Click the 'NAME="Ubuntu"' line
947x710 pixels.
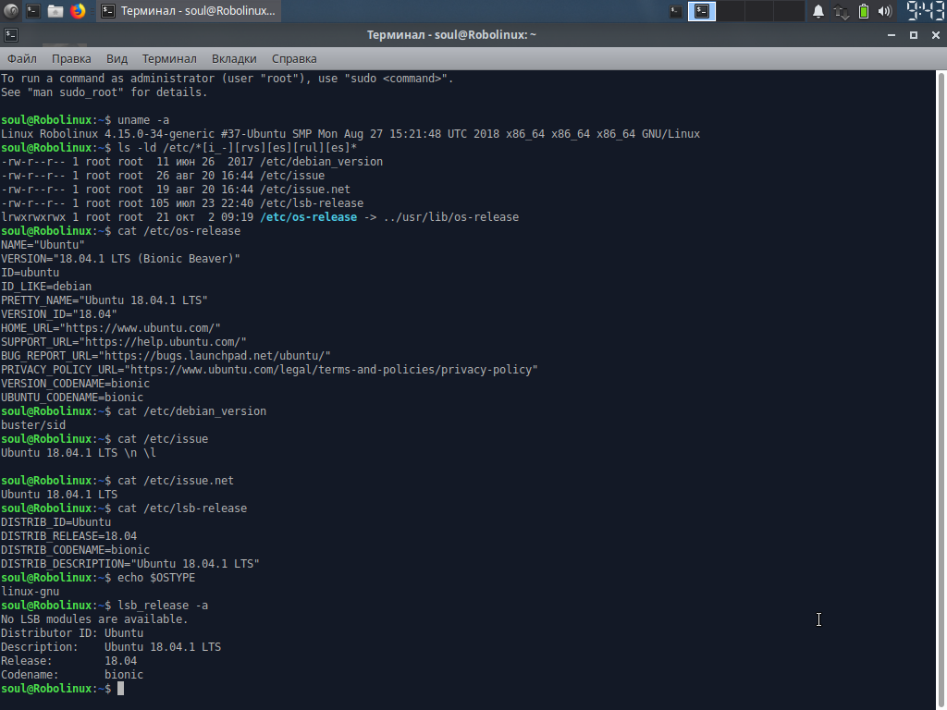point(43,244)
